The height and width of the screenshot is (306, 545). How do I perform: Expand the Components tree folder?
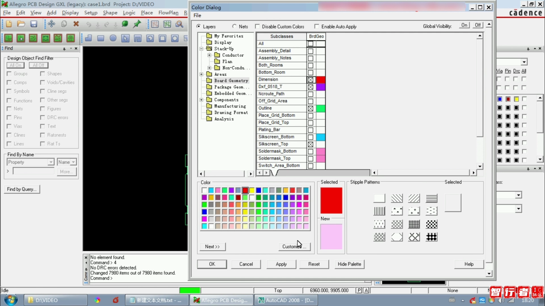[x=201, y=100]
